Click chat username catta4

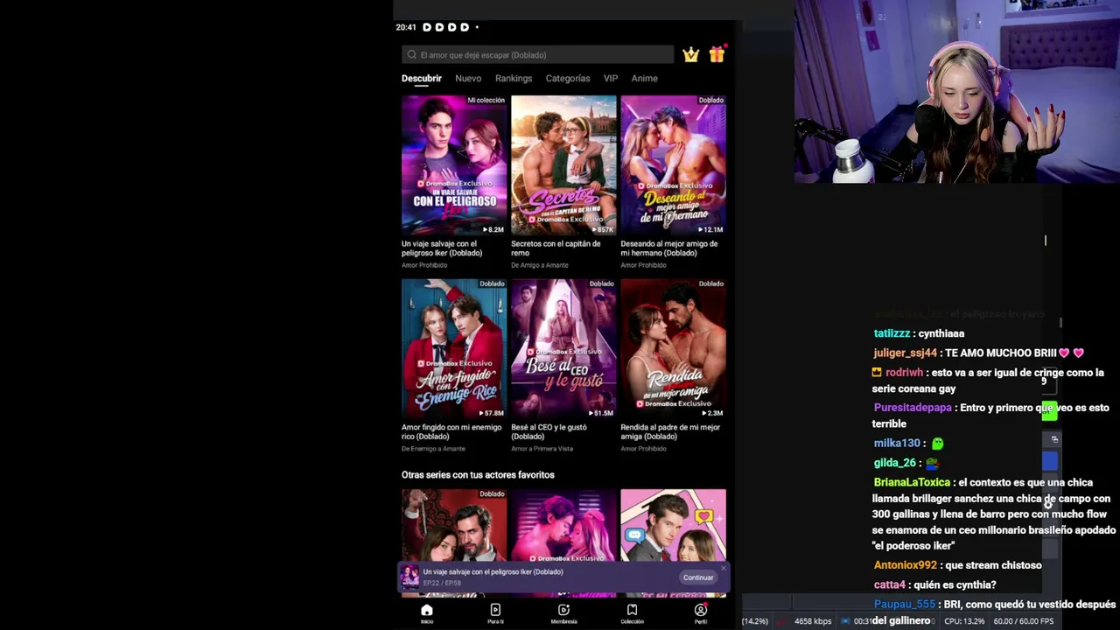pos(891,584)
